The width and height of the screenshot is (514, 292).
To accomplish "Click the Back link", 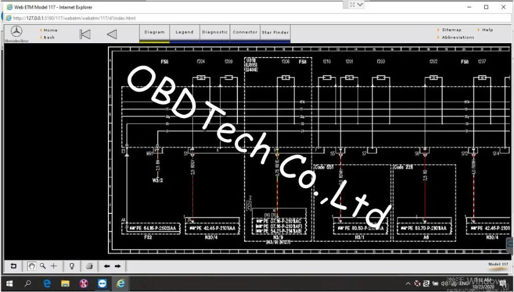I will tap(49, 38).
